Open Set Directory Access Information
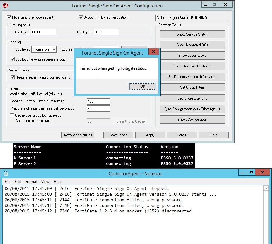 point(192,77)
